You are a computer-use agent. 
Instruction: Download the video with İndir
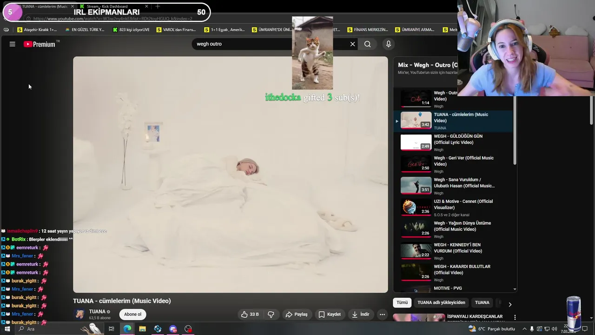point(361,315)
